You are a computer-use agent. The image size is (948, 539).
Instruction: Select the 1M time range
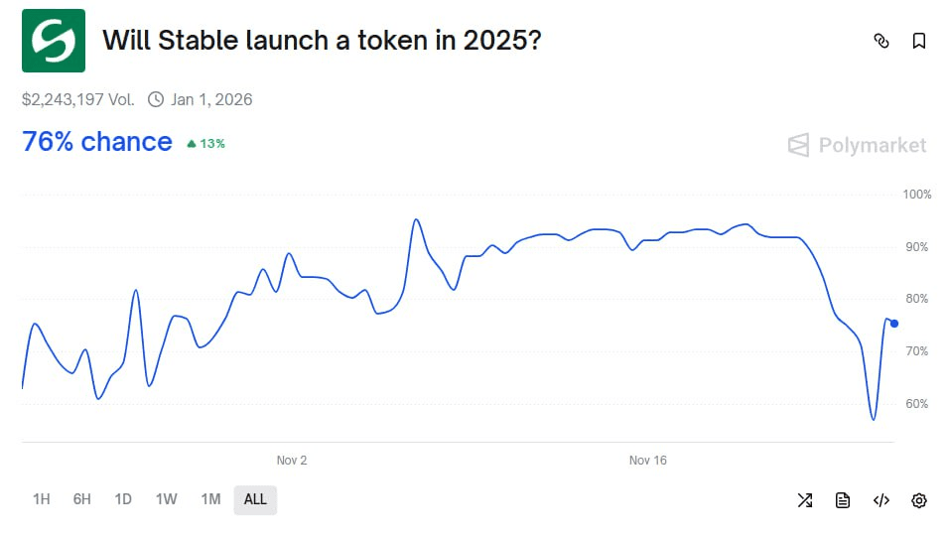coord(210,499)
